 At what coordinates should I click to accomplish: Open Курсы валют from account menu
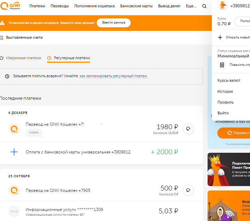tap(229, 81)
